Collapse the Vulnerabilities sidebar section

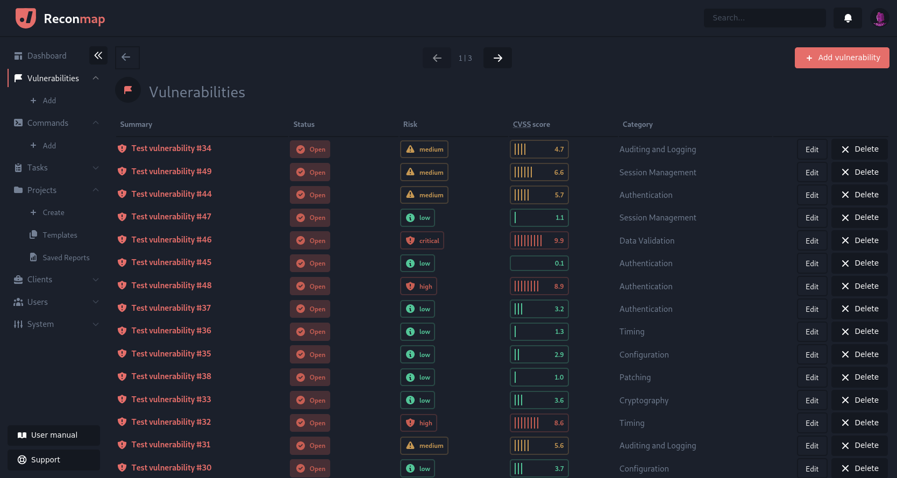point(96,79)
